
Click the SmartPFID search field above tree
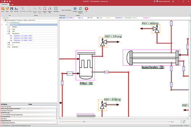(30, 18)
